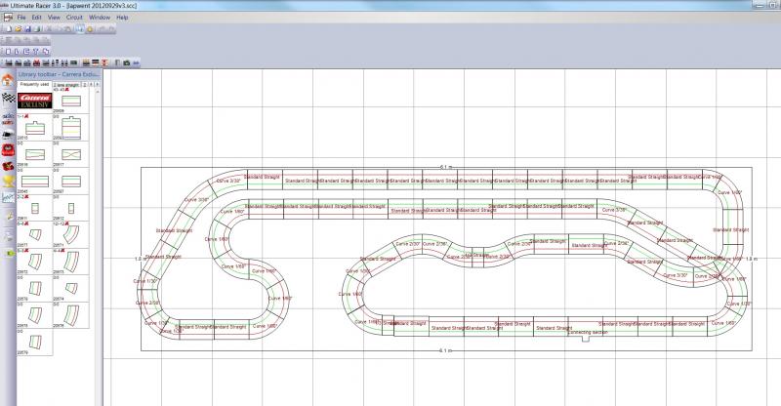The width and height of the screenshot is (781, 406).
Task: Open the Help menu
Action: click(x=122, y=18)
